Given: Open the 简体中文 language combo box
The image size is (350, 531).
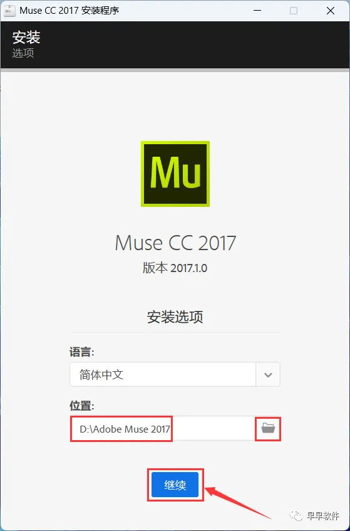Looking at the screenshot, I should click(x=175, y=374).
